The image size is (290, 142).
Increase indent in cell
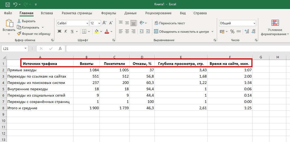(x=148, y=31)
